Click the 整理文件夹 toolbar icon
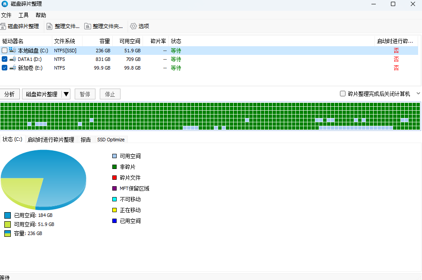 pyautogui.click(x=88, y=26)
